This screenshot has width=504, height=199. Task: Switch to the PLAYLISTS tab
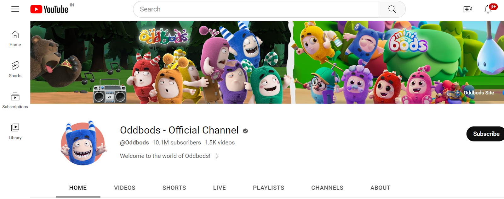269,188
